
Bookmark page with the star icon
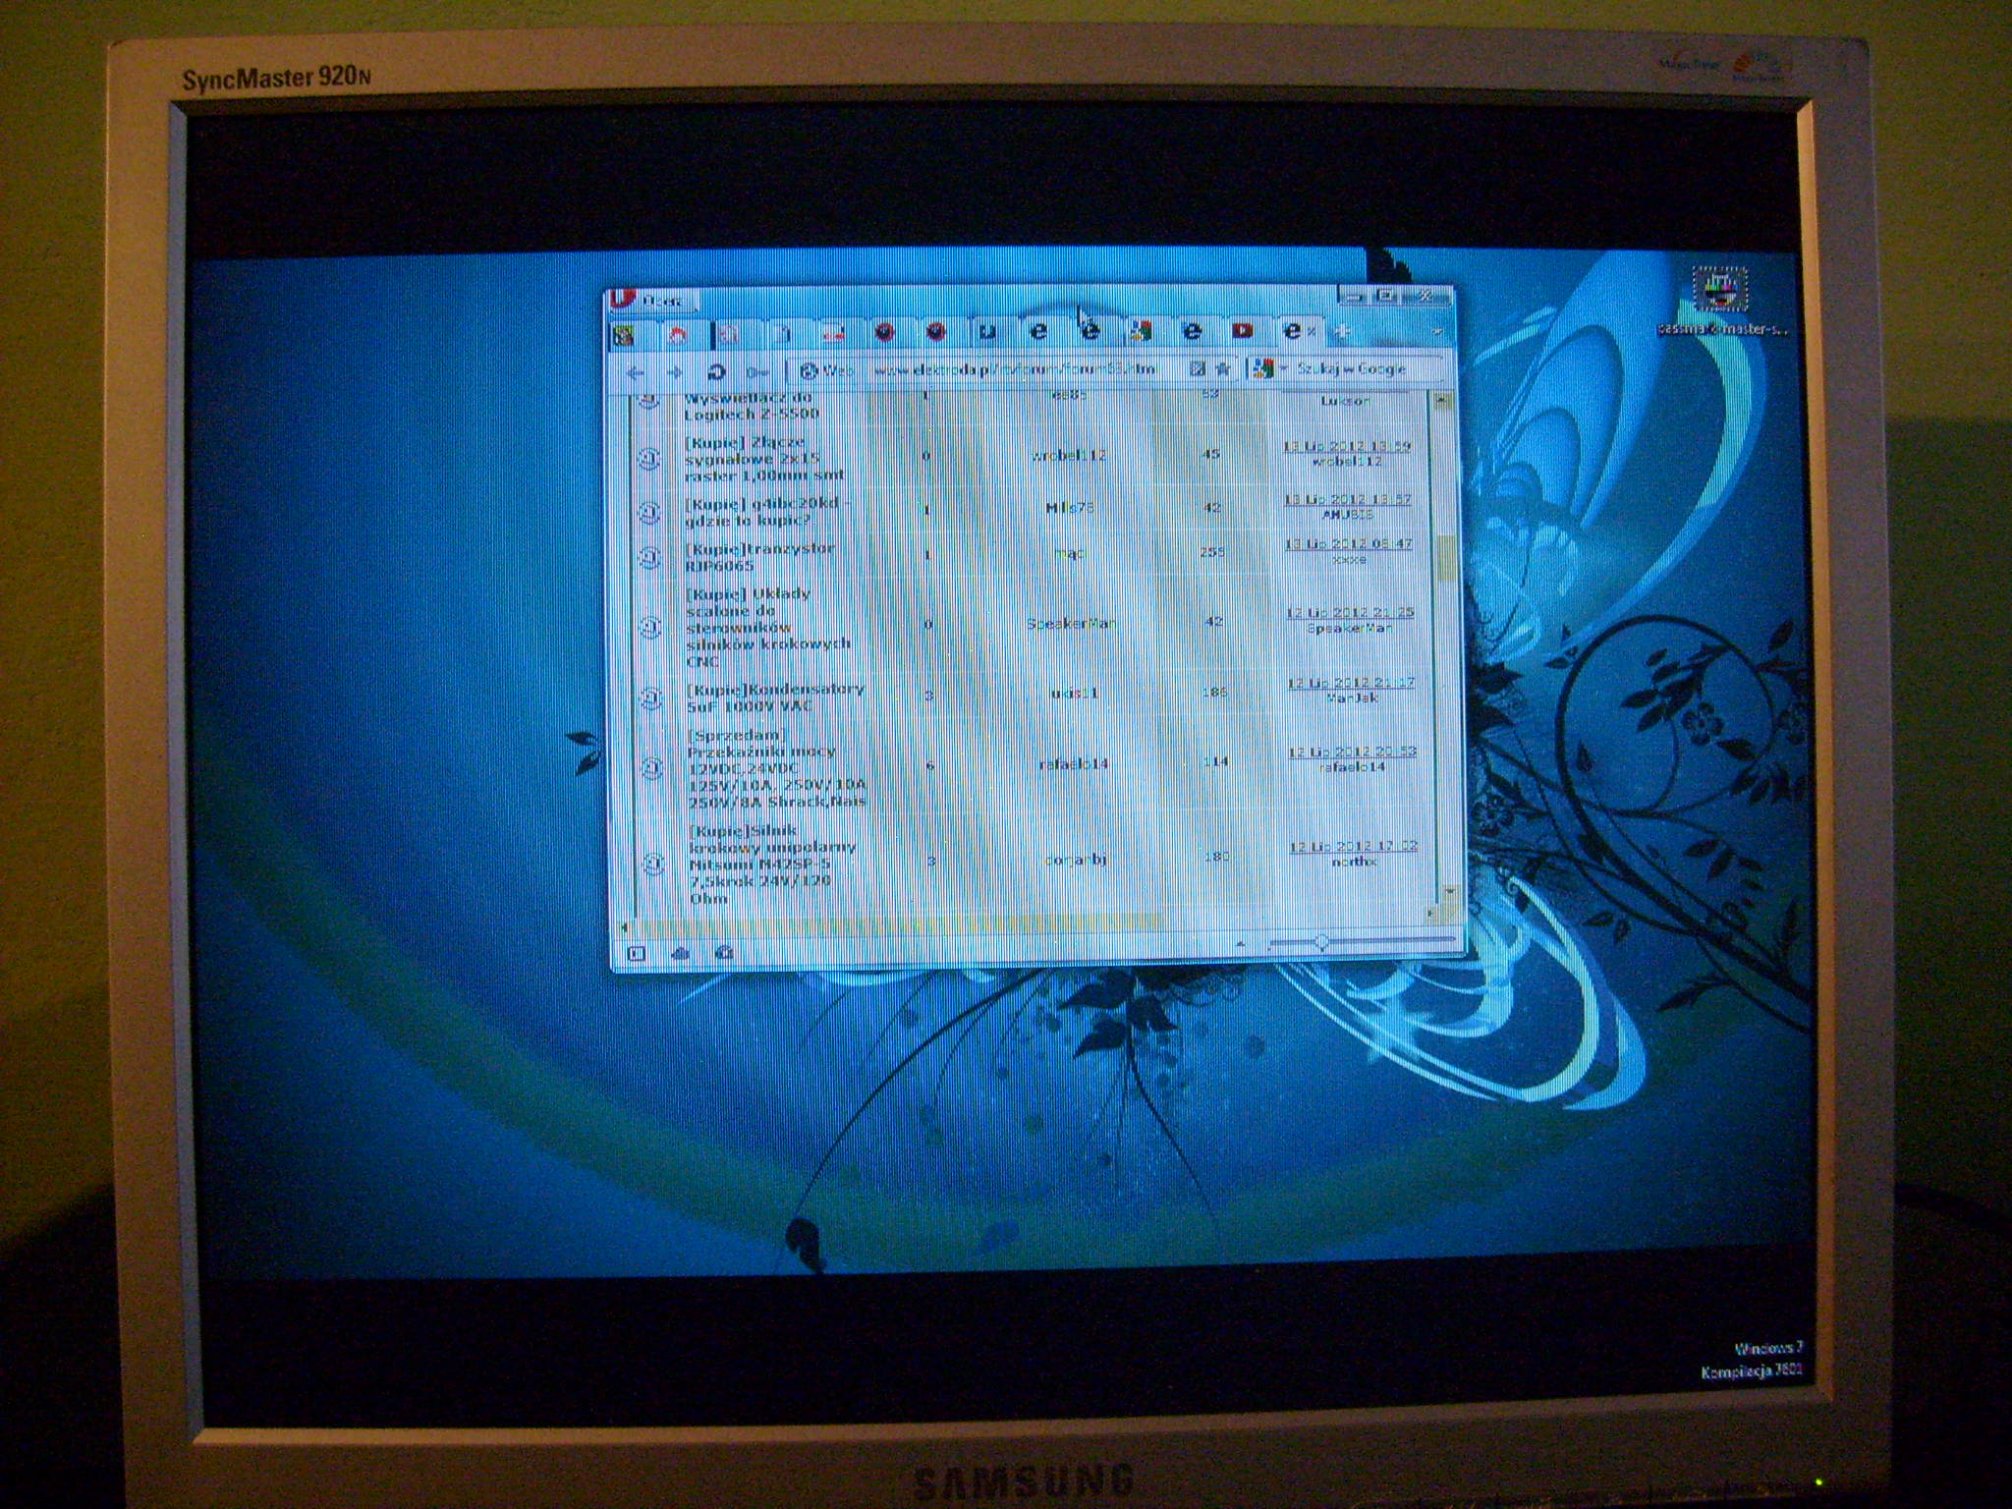1223,368
